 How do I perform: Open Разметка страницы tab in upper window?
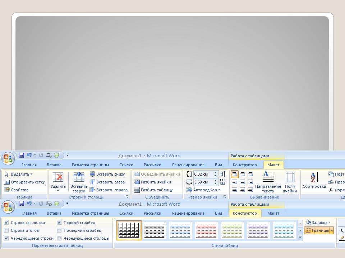point(90,165)
